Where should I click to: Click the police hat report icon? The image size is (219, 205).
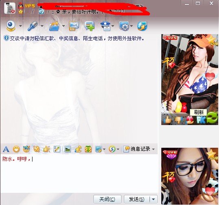click(106, 26)
